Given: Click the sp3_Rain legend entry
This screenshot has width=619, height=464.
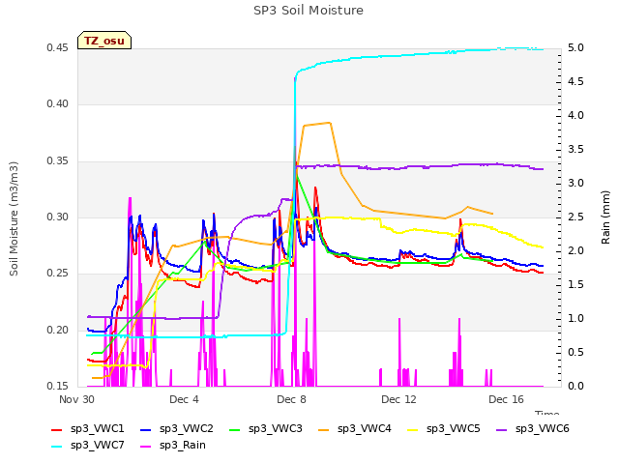Looking at the screenshot, I should point(173,446).
